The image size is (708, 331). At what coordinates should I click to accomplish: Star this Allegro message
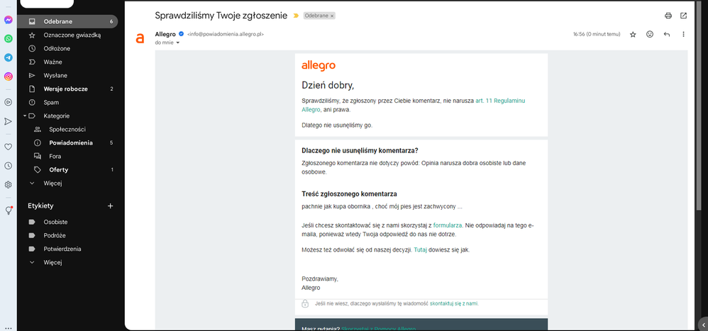633,34
